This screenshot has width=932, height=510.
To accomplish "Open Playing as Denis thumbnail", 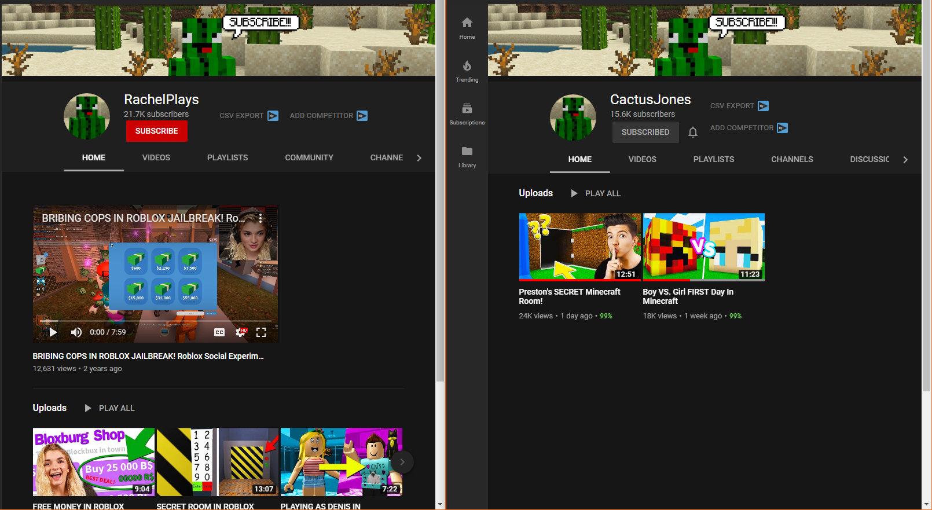I will pos(342,462).
